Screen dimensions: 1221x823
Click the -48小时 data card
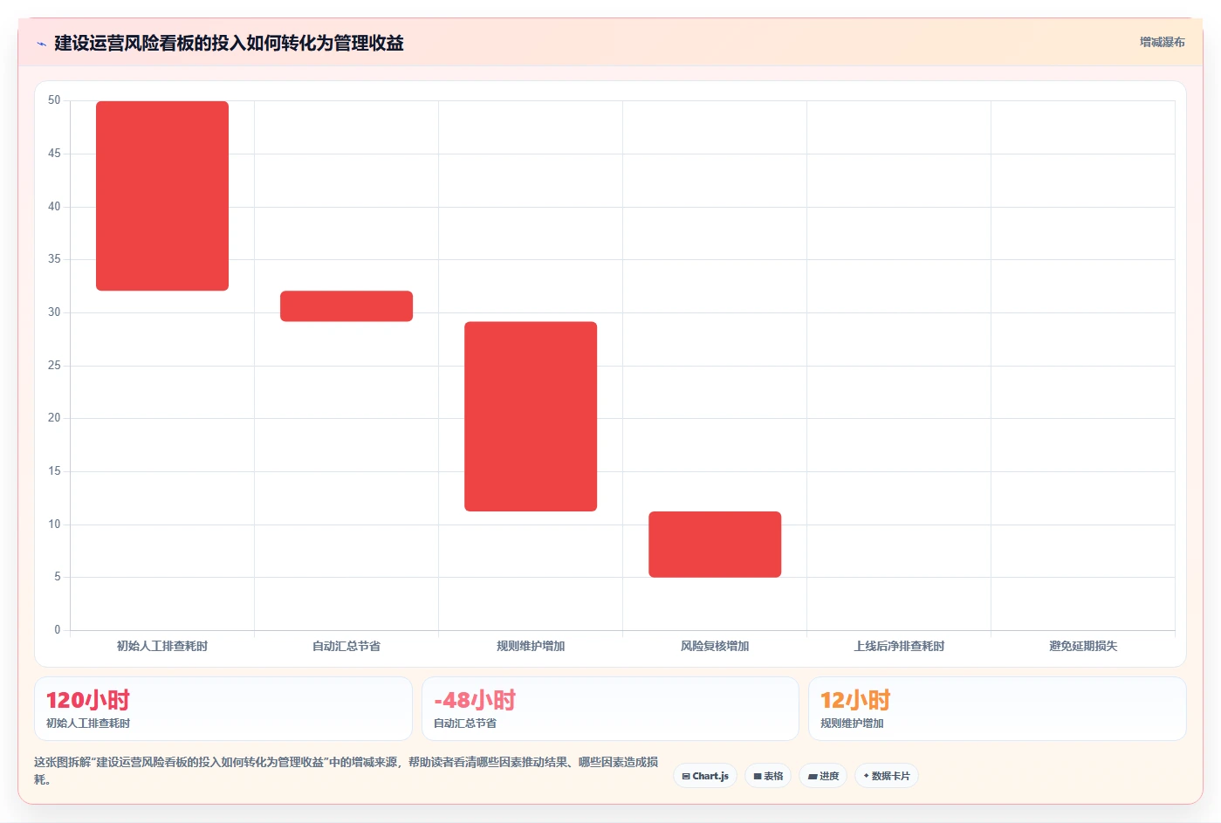[x=610, y=709]
